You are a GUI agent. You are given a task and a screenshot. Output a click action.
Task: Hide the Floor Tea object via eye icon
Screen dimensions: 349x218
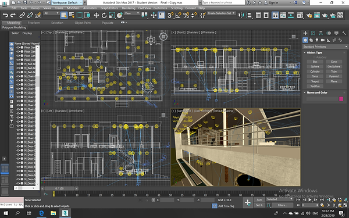click(18, 60)
